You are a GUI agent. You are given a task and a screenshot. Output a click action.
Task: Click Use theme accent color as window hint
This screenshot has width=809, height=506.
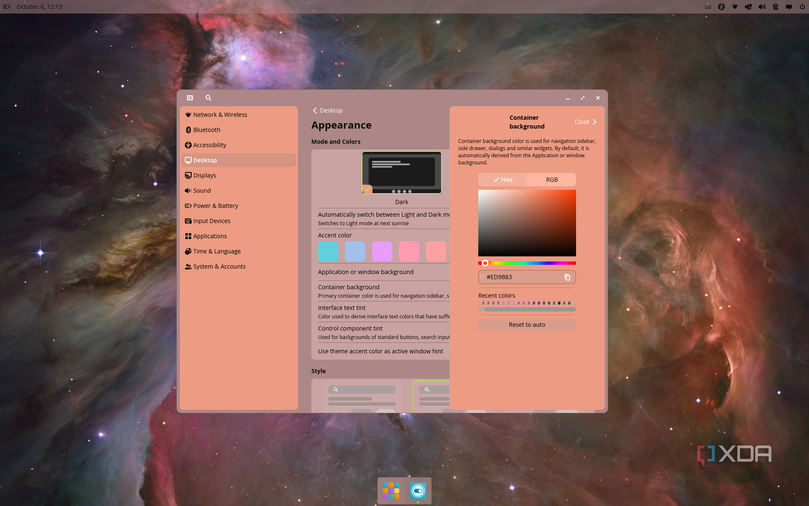click(384, 351)
